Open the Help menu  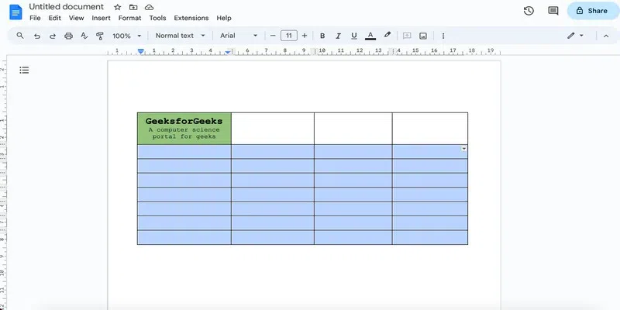224,18
